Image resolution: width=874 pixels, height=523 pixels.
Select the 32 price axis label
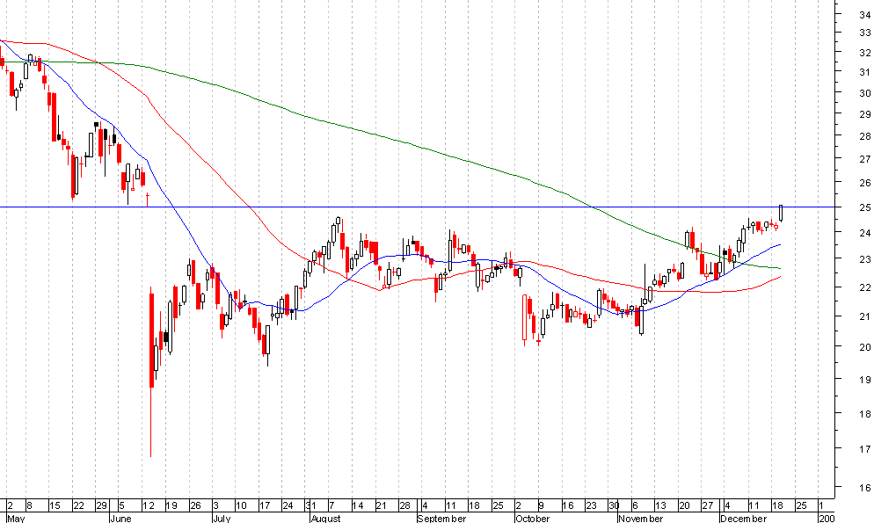coord(864,53)
